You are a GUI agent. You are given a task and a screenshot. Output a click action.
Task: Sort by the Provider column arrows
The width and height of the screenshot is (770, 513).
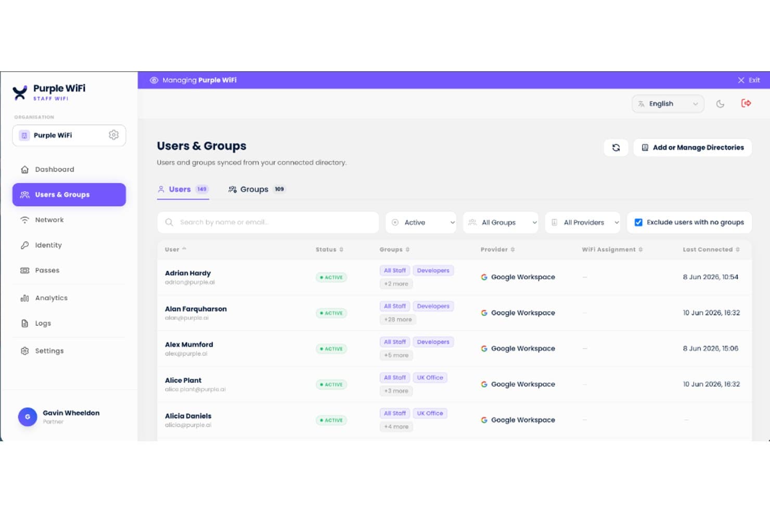[512, 249]
